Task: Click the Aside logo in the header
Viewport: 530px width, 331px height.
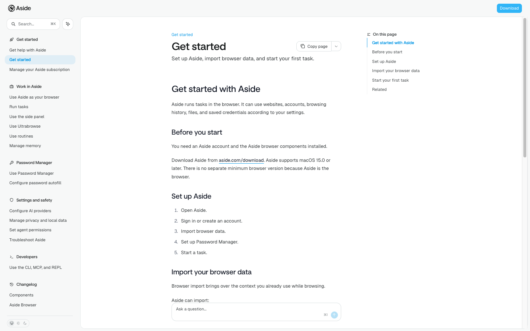Action: point(20,8)
